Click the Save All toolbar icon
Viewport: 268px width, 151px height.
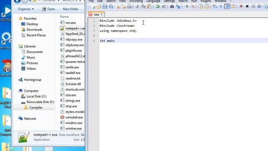click(111, 7)
